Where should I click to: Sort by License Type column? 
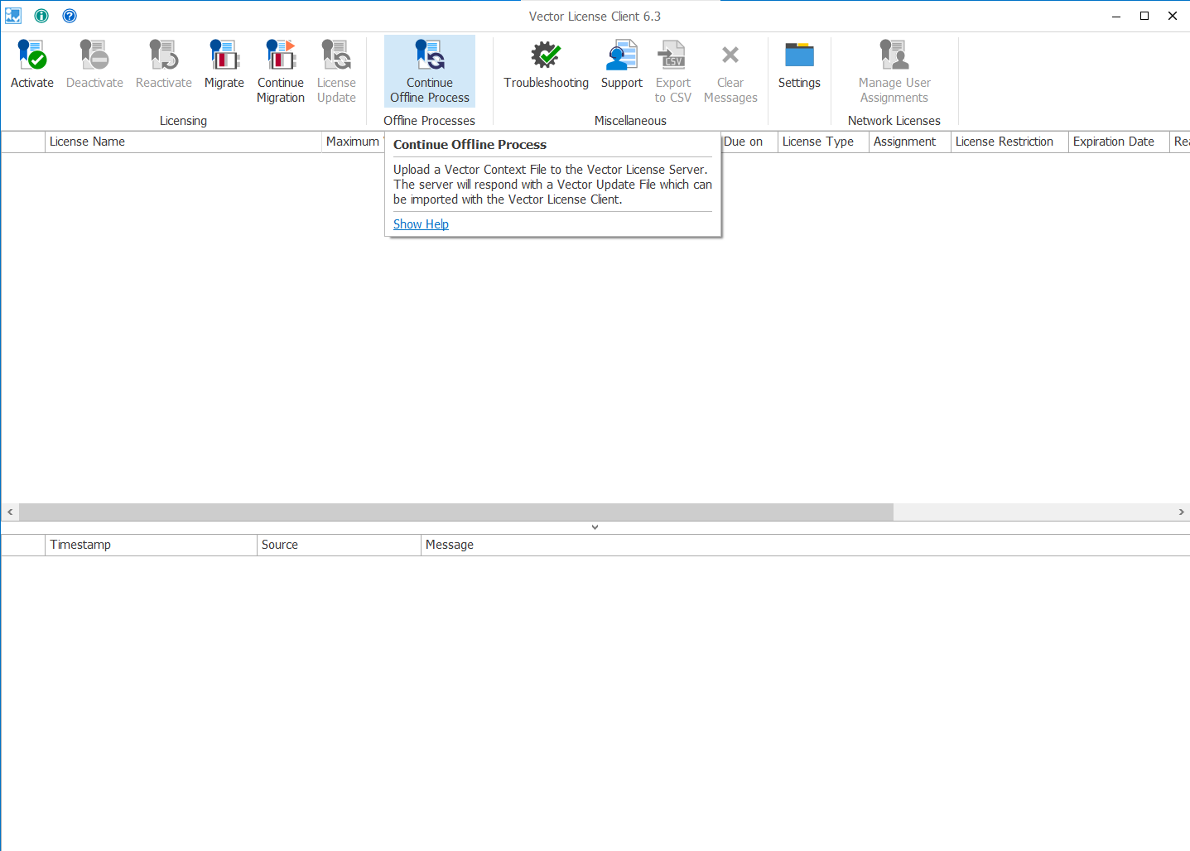click(823, 142)
